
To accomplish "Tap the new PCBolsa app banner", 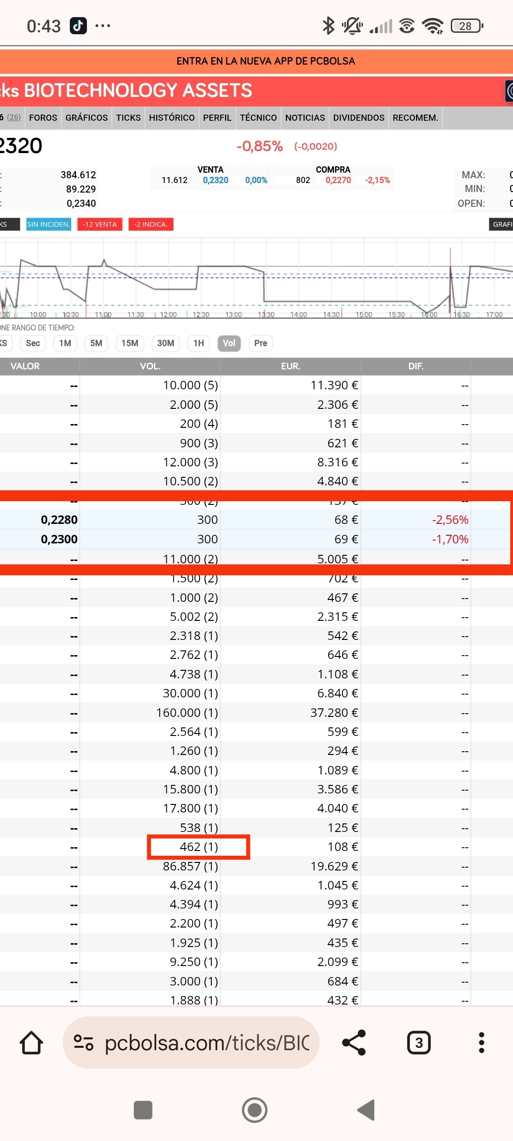I will [x=266, y=61].
